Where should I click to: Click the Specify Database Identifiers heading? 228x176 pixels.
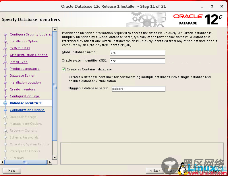coord(31,19)
